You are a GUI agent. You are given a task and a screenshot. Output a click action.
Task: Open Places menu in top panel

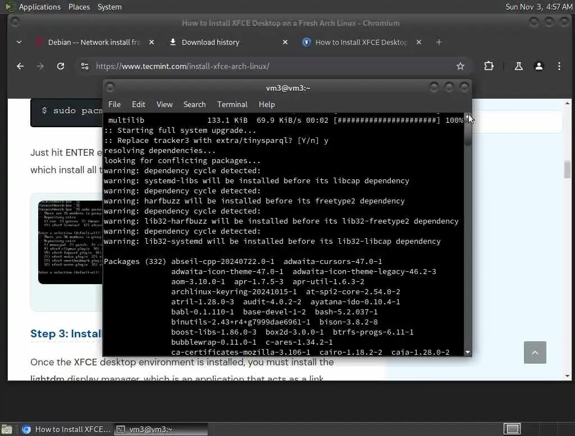coord(79,7)
